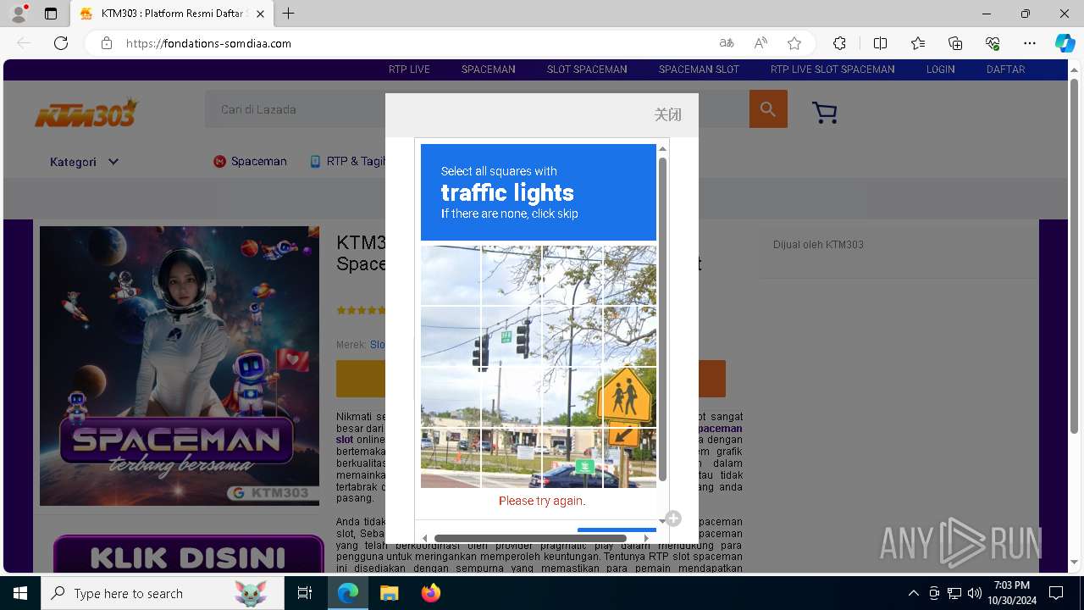Close the KTM303 browser tab
1084x610 pixels.
point(260,14)
